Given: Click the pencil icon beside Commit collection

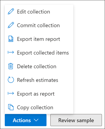Looking at the screenshot, I should coord(11,25).
